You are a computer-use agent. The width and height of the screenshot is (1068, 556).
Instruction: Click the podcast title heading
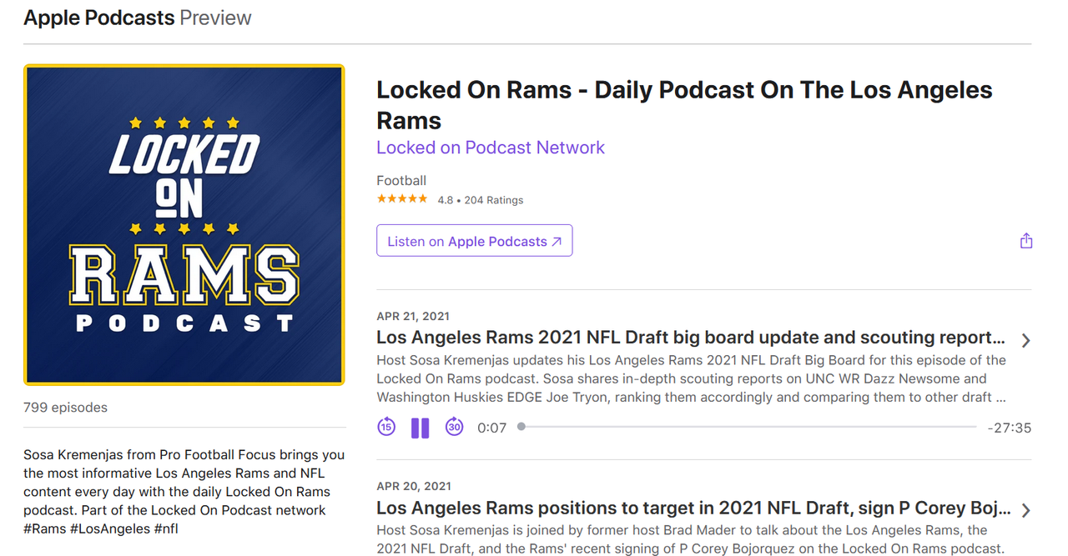pyautogui.click(x=684, y=104)
